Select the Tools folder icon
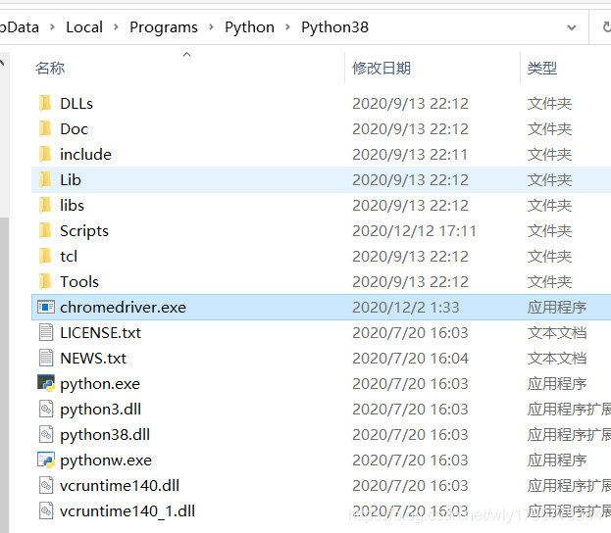 [x=45, y=281]
